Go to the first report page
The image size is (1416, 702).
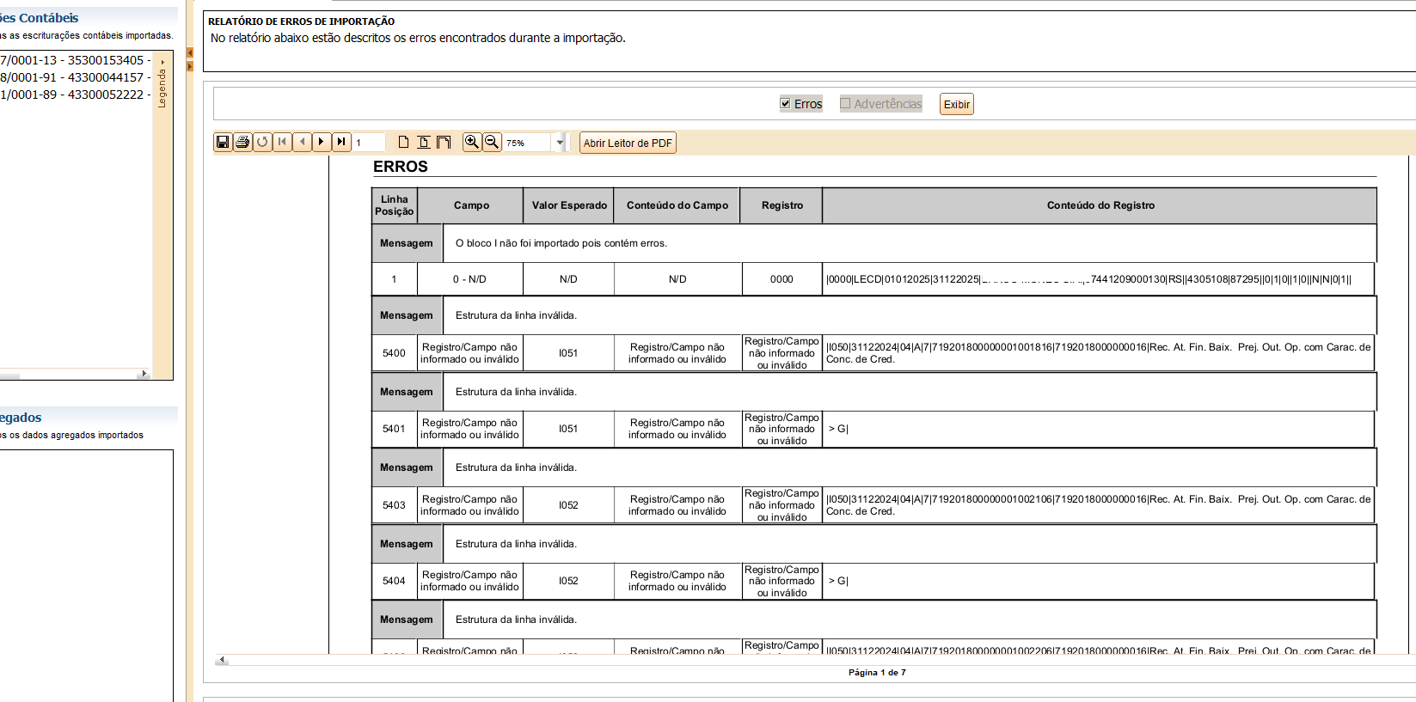[282, 142]
